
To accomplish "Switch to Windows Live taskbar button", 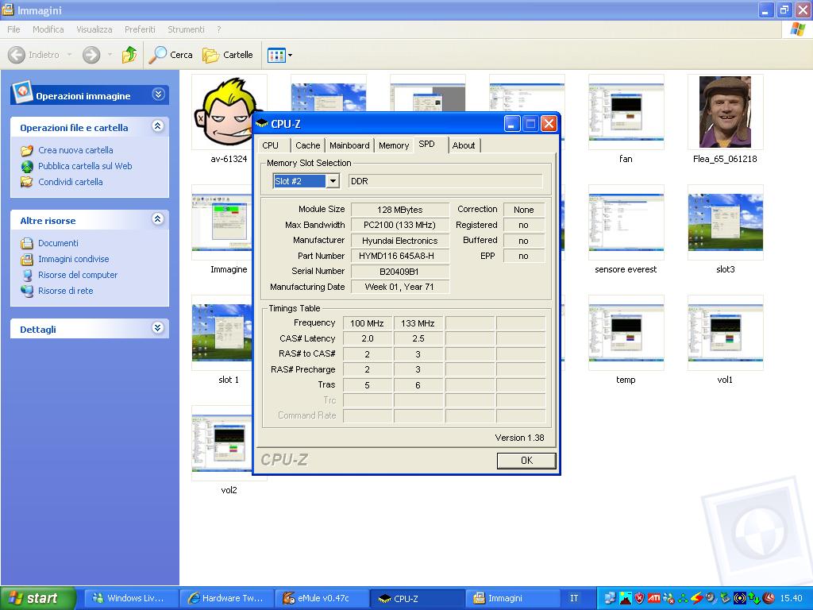I will [x=131, y=598].
